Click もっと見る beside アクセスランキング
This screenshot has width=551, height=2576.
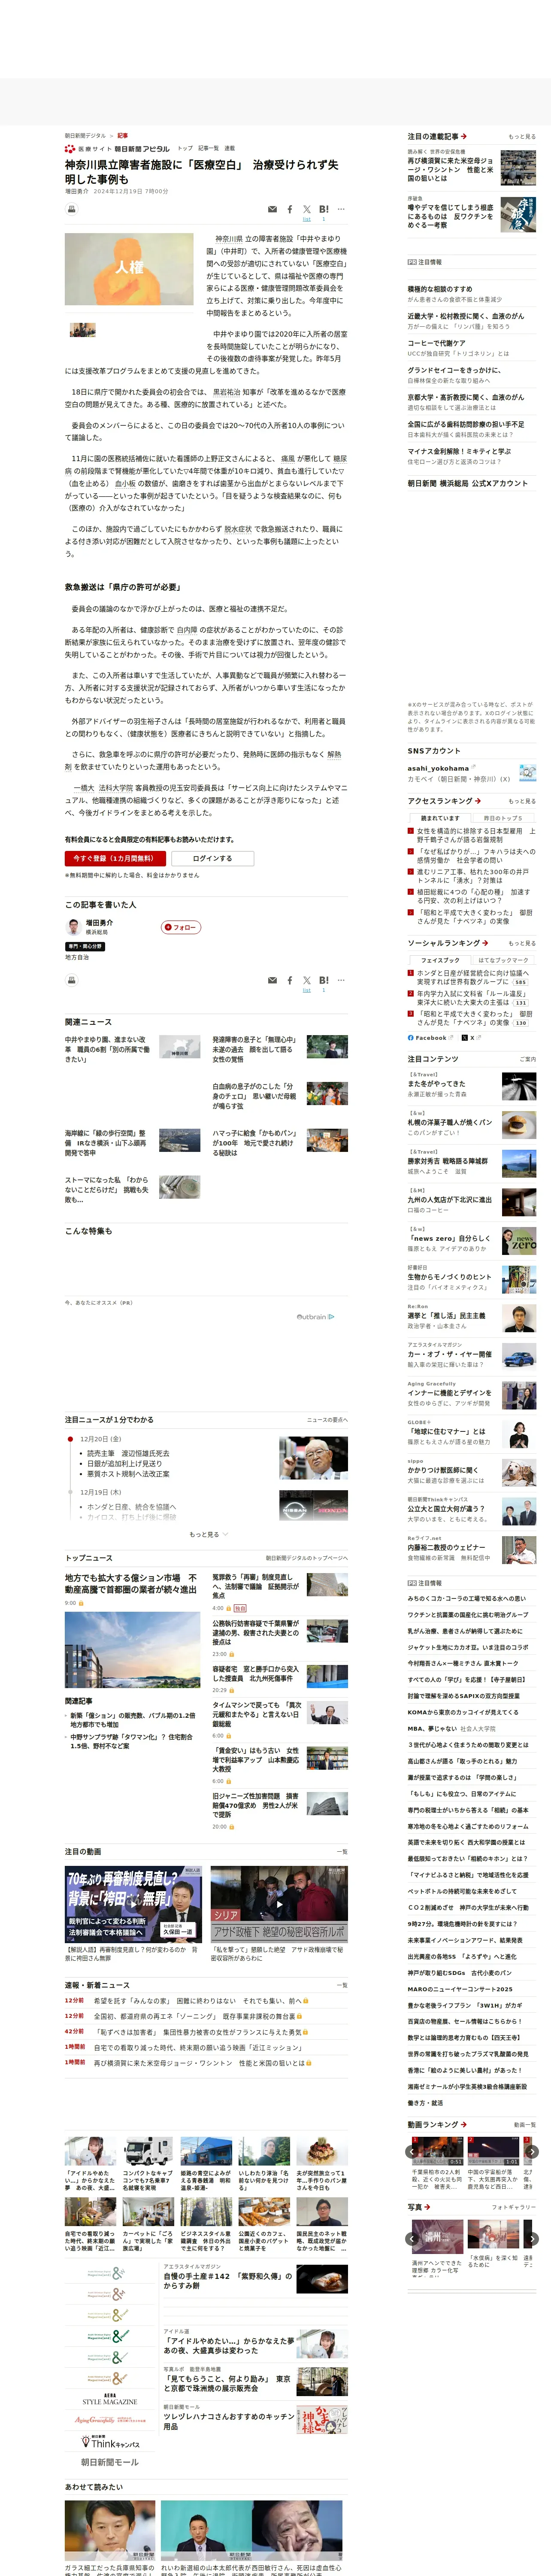[x=522, y=801]
